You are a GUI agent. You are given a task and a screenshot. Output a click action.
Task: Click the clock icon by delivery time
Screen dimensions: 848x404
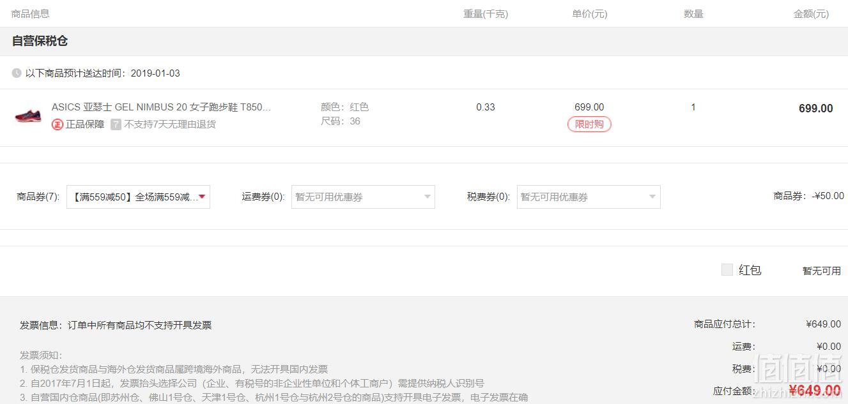pos(17,73)
